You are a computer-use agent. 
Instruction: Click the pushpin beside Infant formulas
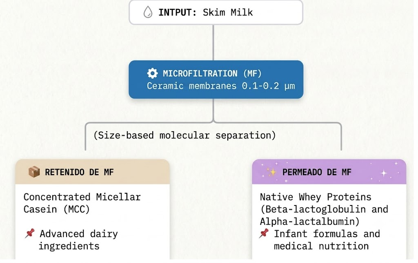(264, 234)
